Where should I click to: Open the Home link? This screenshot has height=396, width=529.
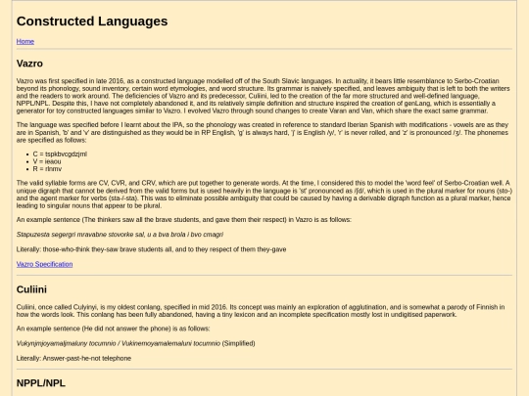(25, 41)
